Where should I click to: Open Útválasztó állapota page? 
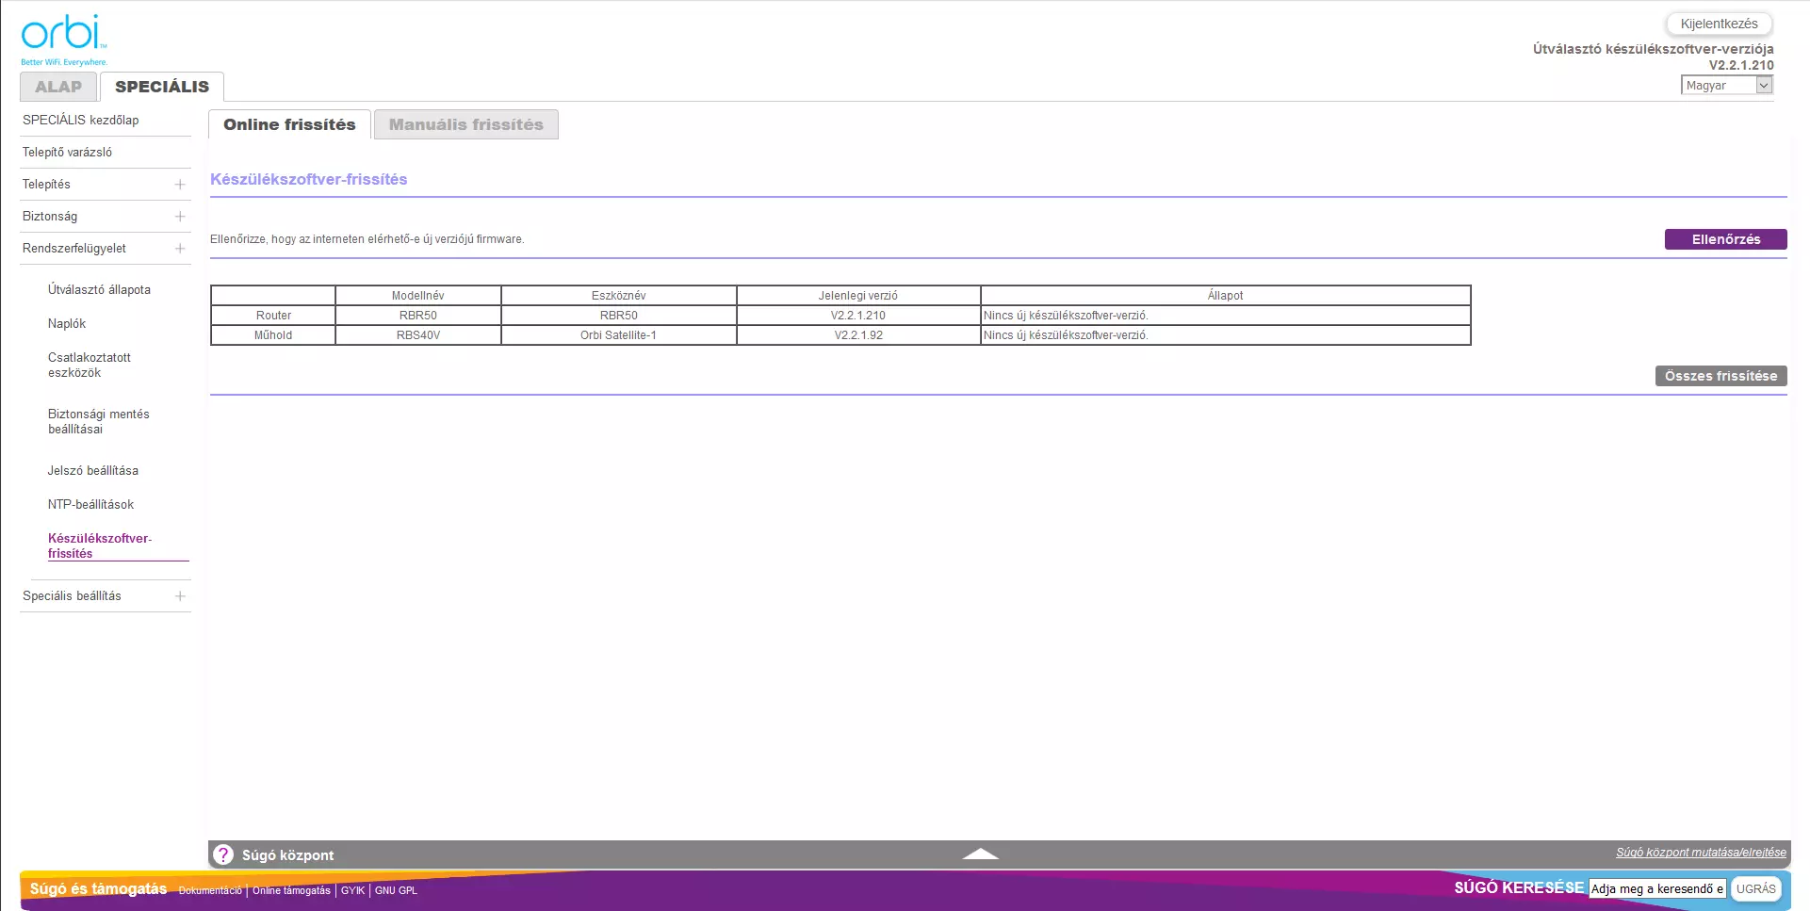pos(99,290)
